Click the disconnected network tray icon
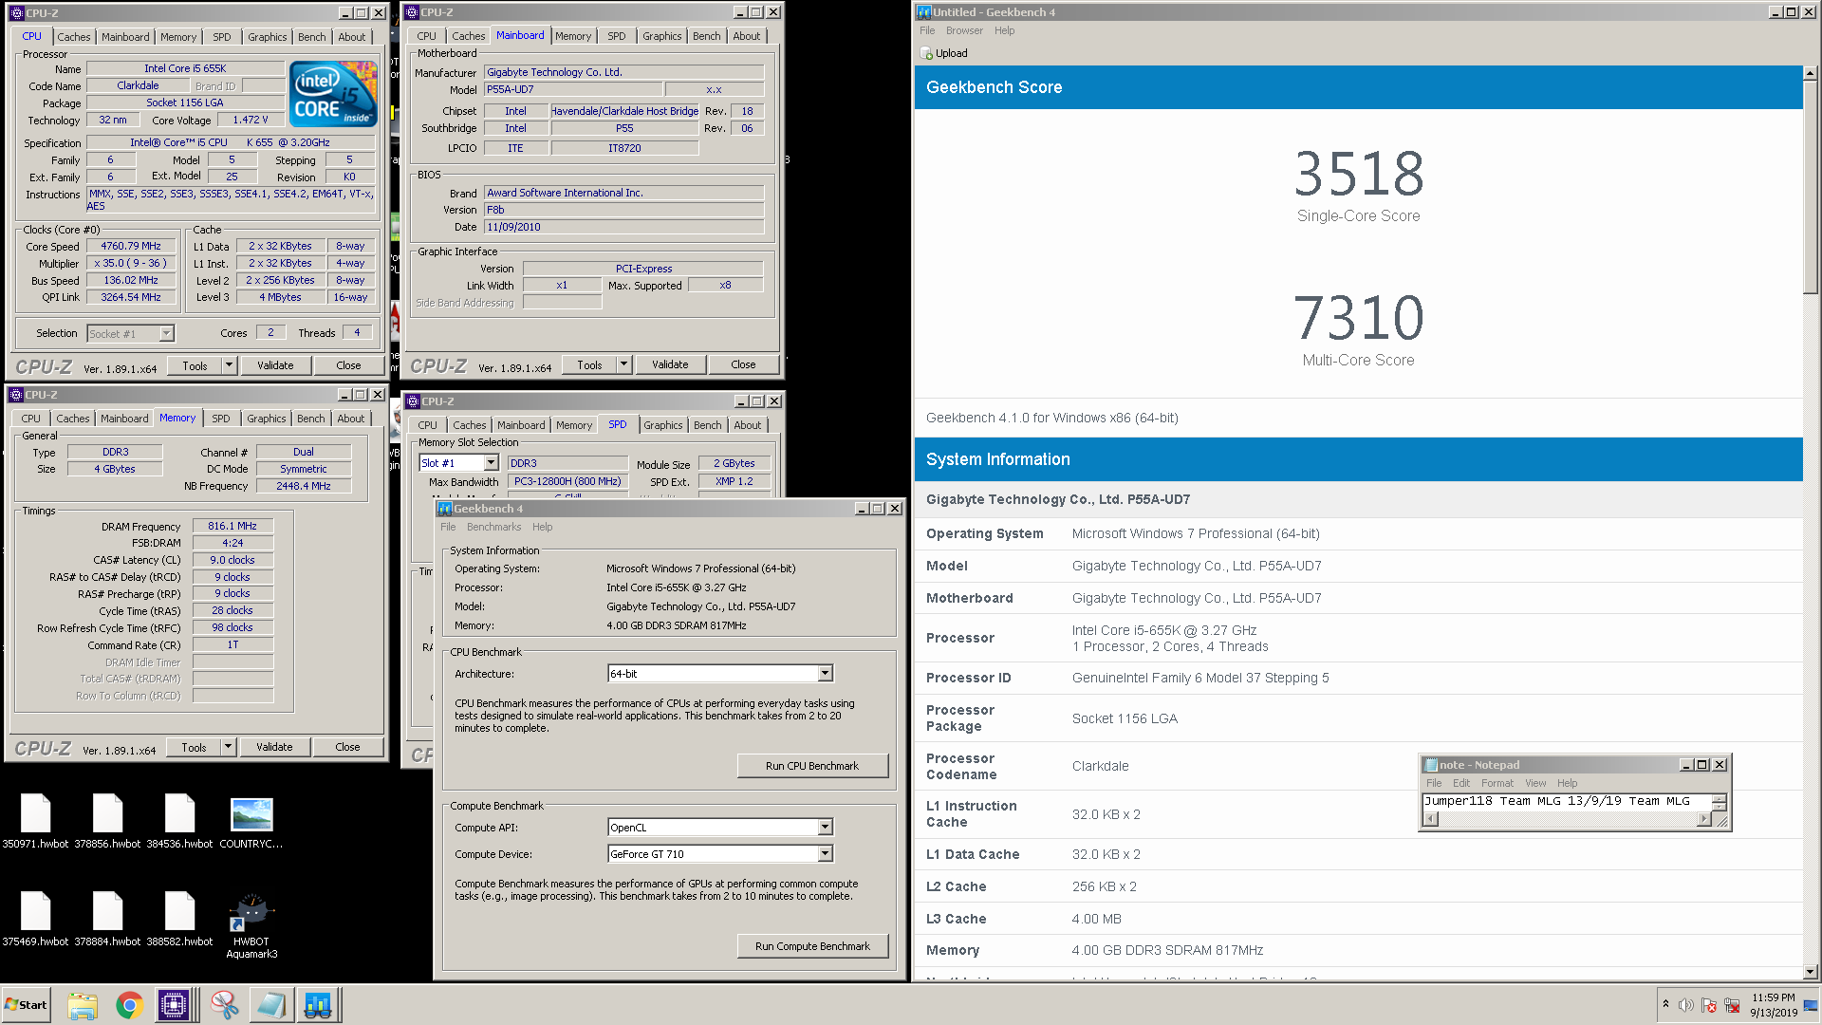 click(1732, 1005)
